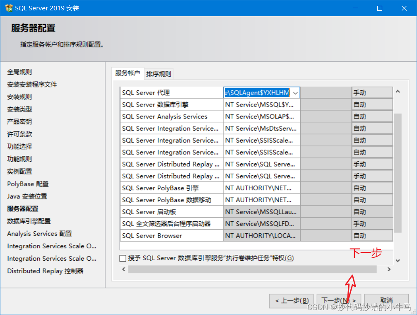The image size is (417, 315).
Task: Go to 安装规则 step in sidebar
Action: [x=19, y=97]
